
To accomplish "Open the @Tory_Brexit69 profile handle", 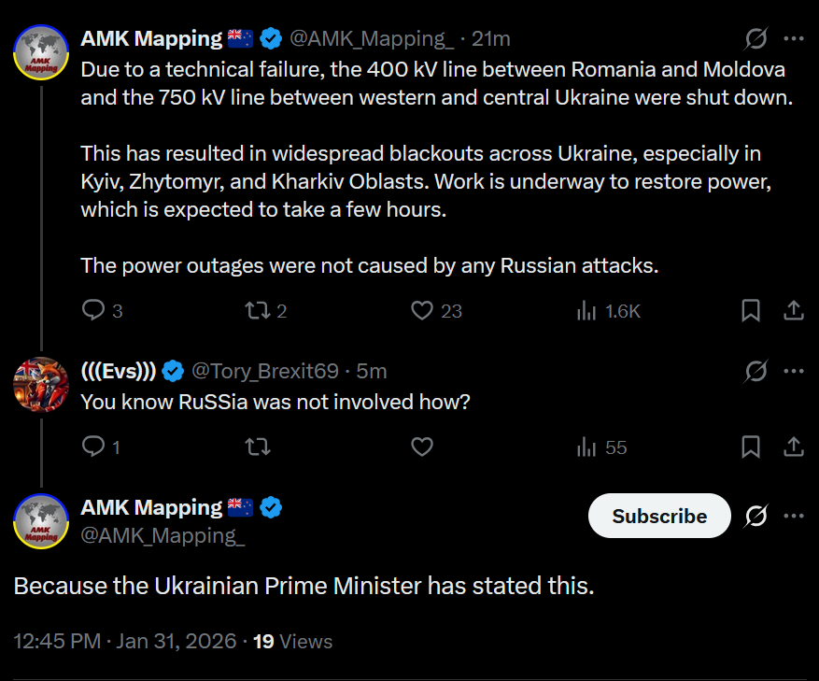I will (x=264, y=371).
